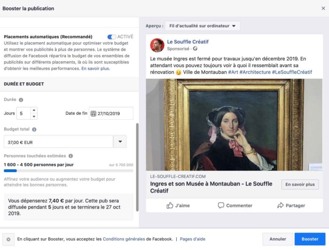The height and width of the screenshot is (250, 329).
Task: Click the estimated reach progress bar
Action: pyautogui.click(x=69, y=171)
